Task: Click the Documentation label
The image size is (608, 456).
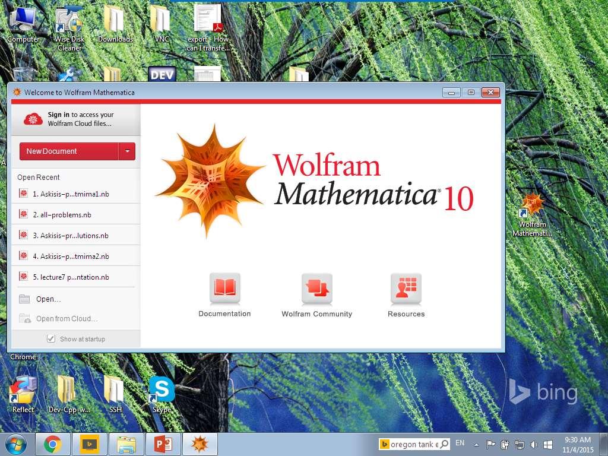Action: pos(224,313)
